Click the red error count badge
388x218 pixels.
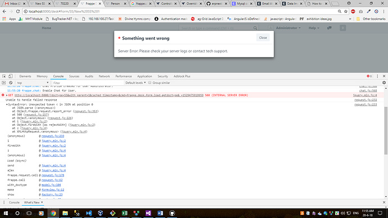369,76
